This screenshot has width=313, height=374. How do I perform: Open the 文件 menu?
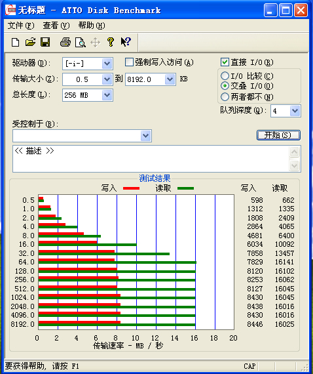(21, 26)
